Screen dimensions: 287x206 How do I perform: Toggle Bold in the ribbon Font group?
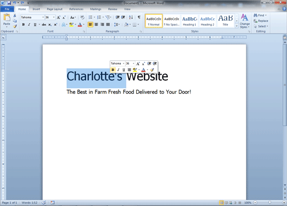(x=23, y=24)
